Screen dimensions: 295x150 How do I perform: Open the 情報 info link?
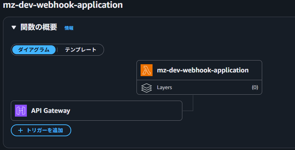point(69,28)
